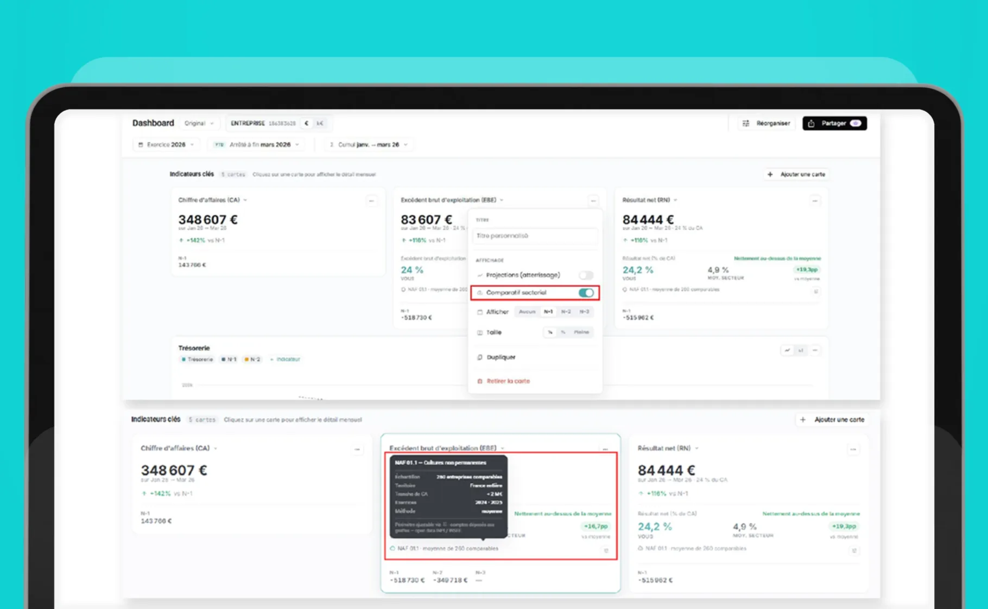
Task: Click the upload icon inside Partager
Action: (811, 124)
